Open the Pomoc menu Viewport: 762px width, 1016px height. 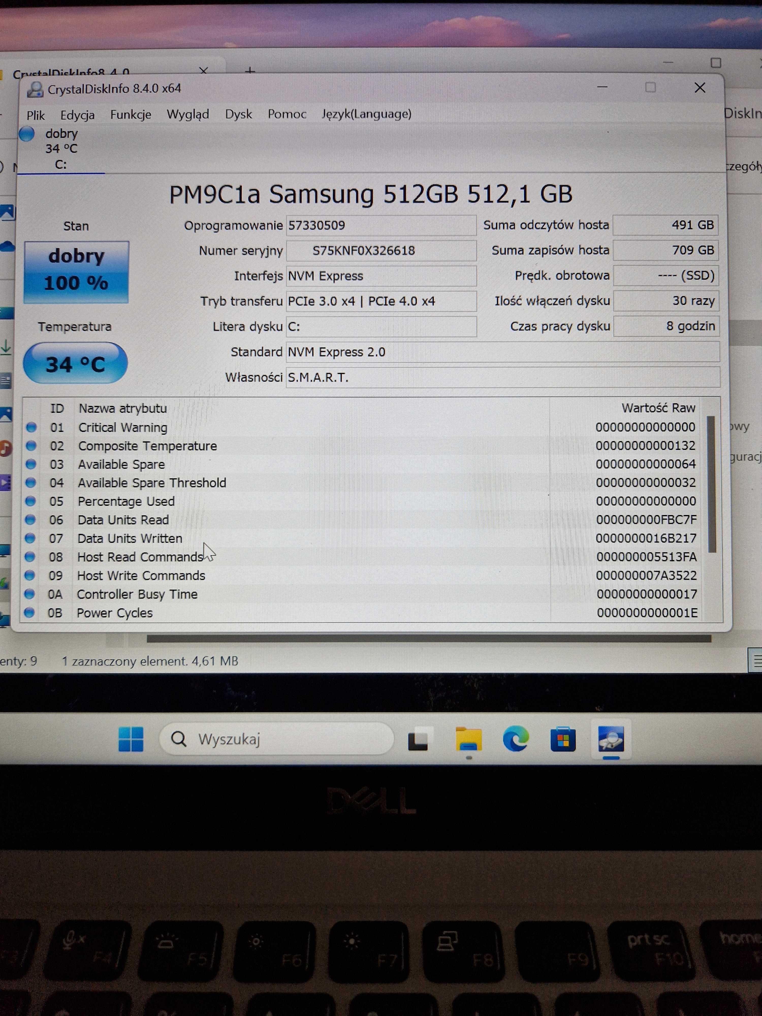point(287,114)
